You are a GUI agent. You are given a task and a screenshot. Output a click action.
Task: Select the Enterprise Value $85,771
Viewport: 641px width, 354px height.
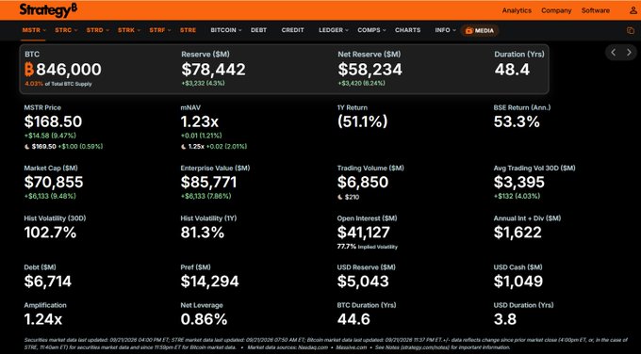point(208,182)
